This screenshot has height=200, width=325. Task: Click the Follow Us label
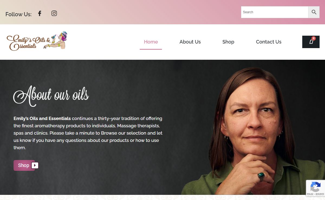pos(18,14)
